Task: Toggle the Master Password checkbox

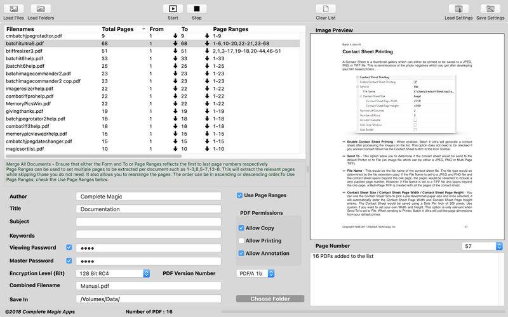Action: (69, 261)
